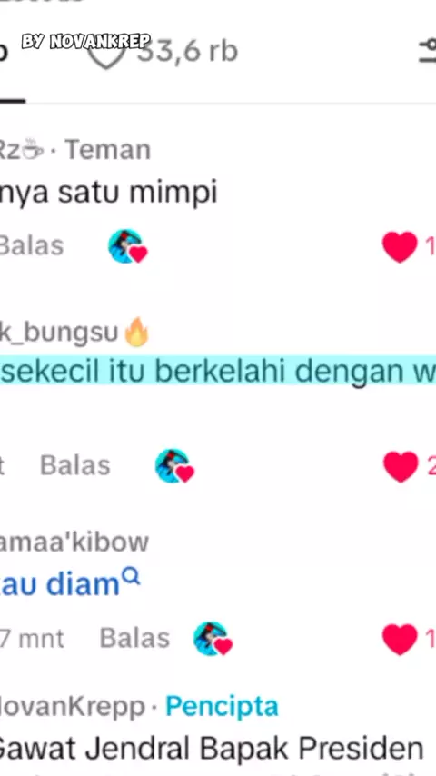Tap Balas under the highlighted k_bungsu comment
The width and height of the screenshot is (436, 776).
(x=74, y=466)
